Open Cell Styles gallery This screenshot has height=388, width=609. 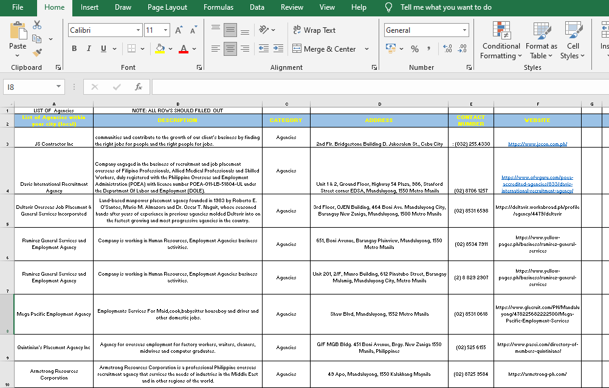[573, 40]
